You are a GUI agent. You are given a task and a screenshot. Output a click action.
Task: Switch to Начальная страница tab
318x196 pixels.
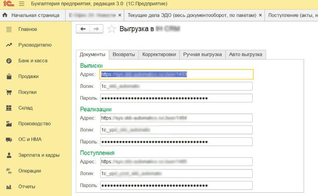pyautogui.click(x=33, y=15)
